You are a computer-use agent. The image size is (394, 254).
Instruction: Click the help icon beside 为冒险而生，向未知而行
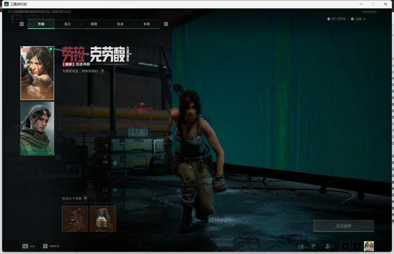coord(102,71)
